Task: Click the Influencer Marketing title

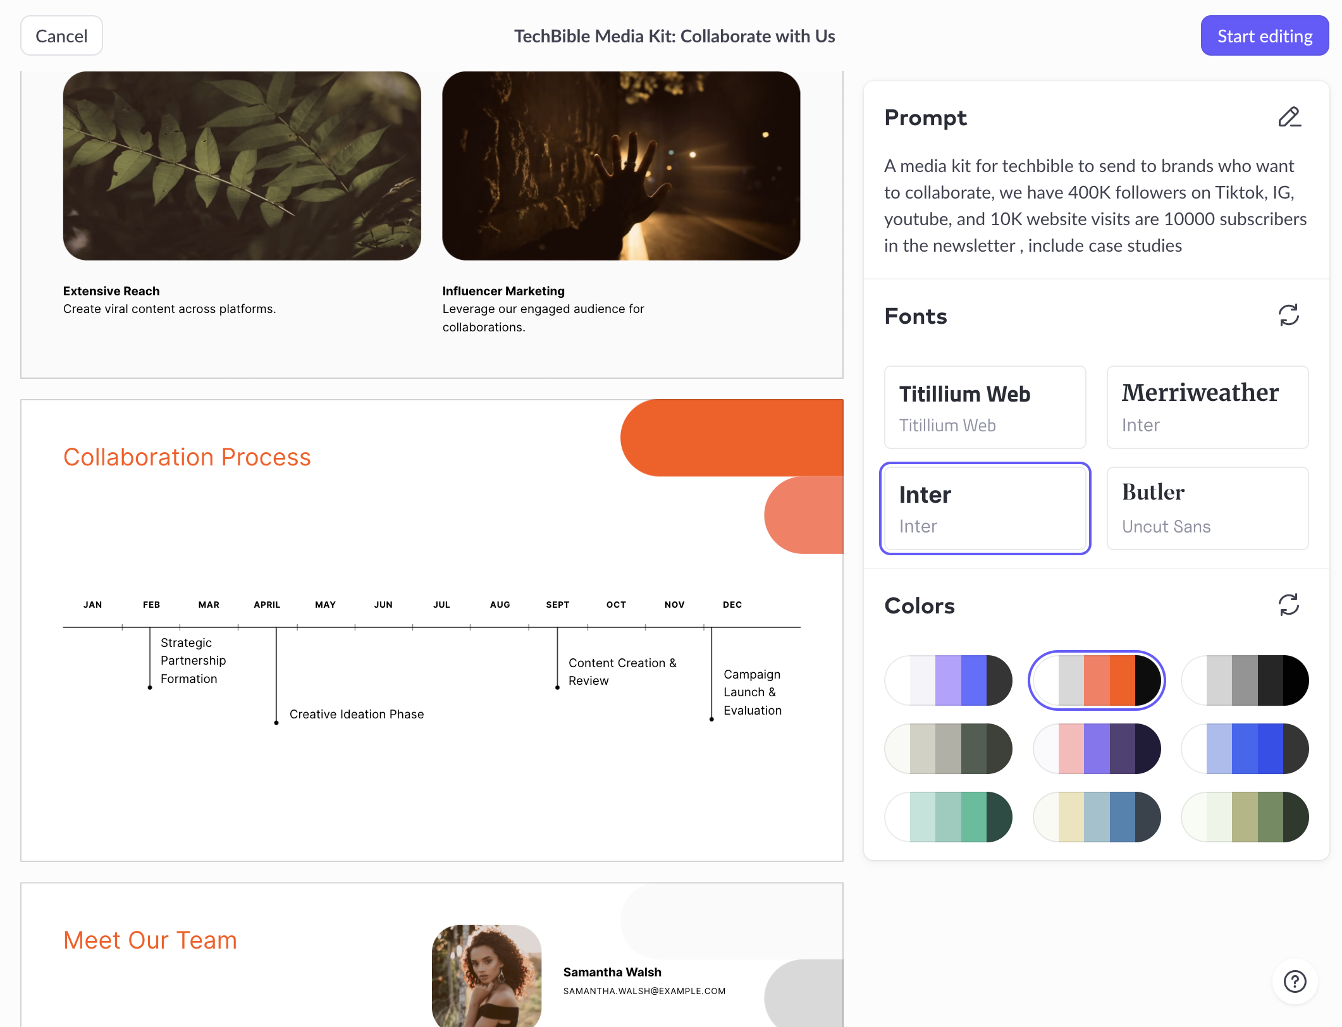Action: pyautogui.click(x=503, y=291)
